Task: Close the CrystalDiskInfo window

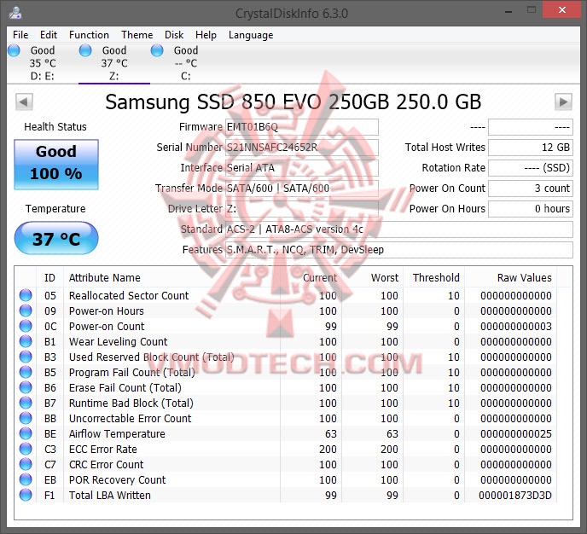Action: [x=562, y=10]
